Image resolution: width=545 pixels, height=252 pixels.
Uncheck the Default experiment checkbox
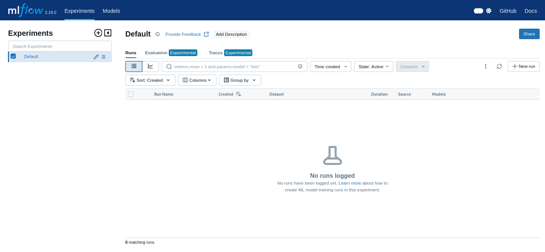tap(13, 56)
